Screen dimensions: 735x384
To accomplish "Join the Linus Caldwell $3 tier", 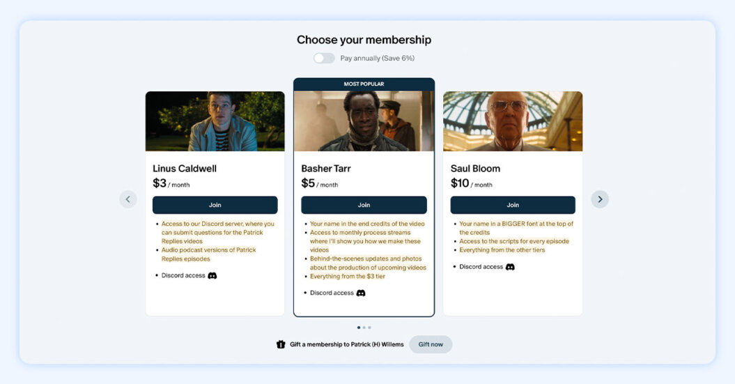I will coord(215,205).
